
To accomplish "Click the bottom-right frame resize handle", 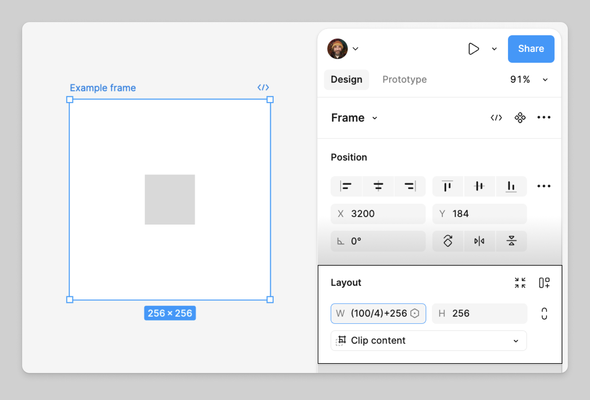I will tap(270, 300).
